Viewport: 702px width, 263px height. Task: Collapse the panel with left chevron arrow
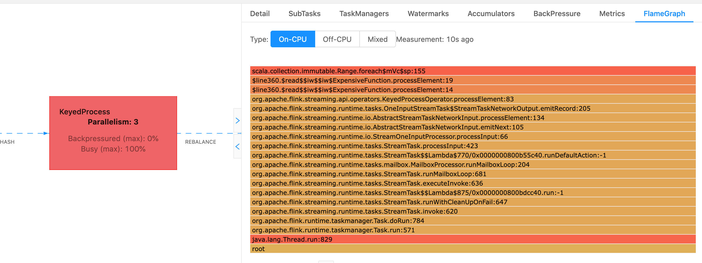click(237, 147)
